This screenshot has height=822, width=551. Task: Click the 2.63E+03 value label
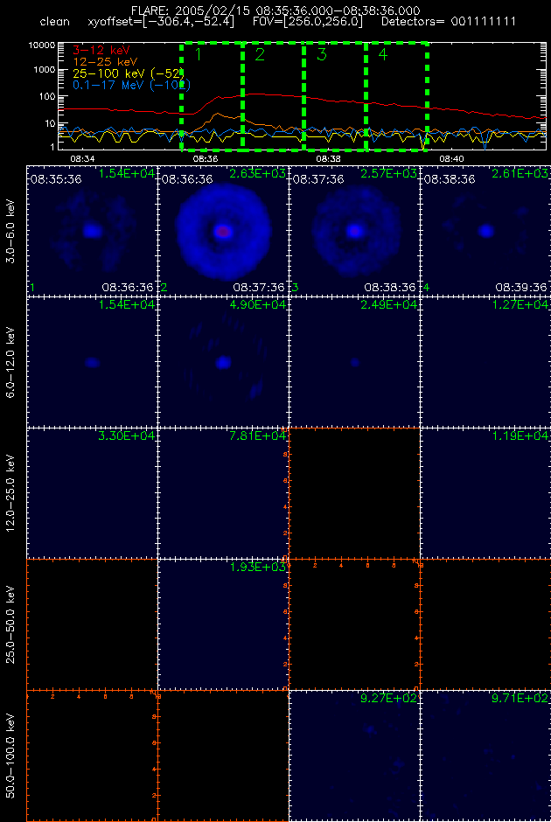click(x=257, y=173)
